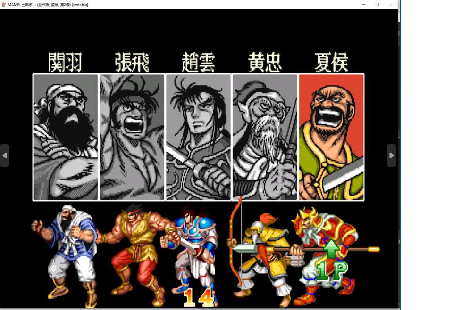Click the MAME window title text

click(x=48, y=5)
